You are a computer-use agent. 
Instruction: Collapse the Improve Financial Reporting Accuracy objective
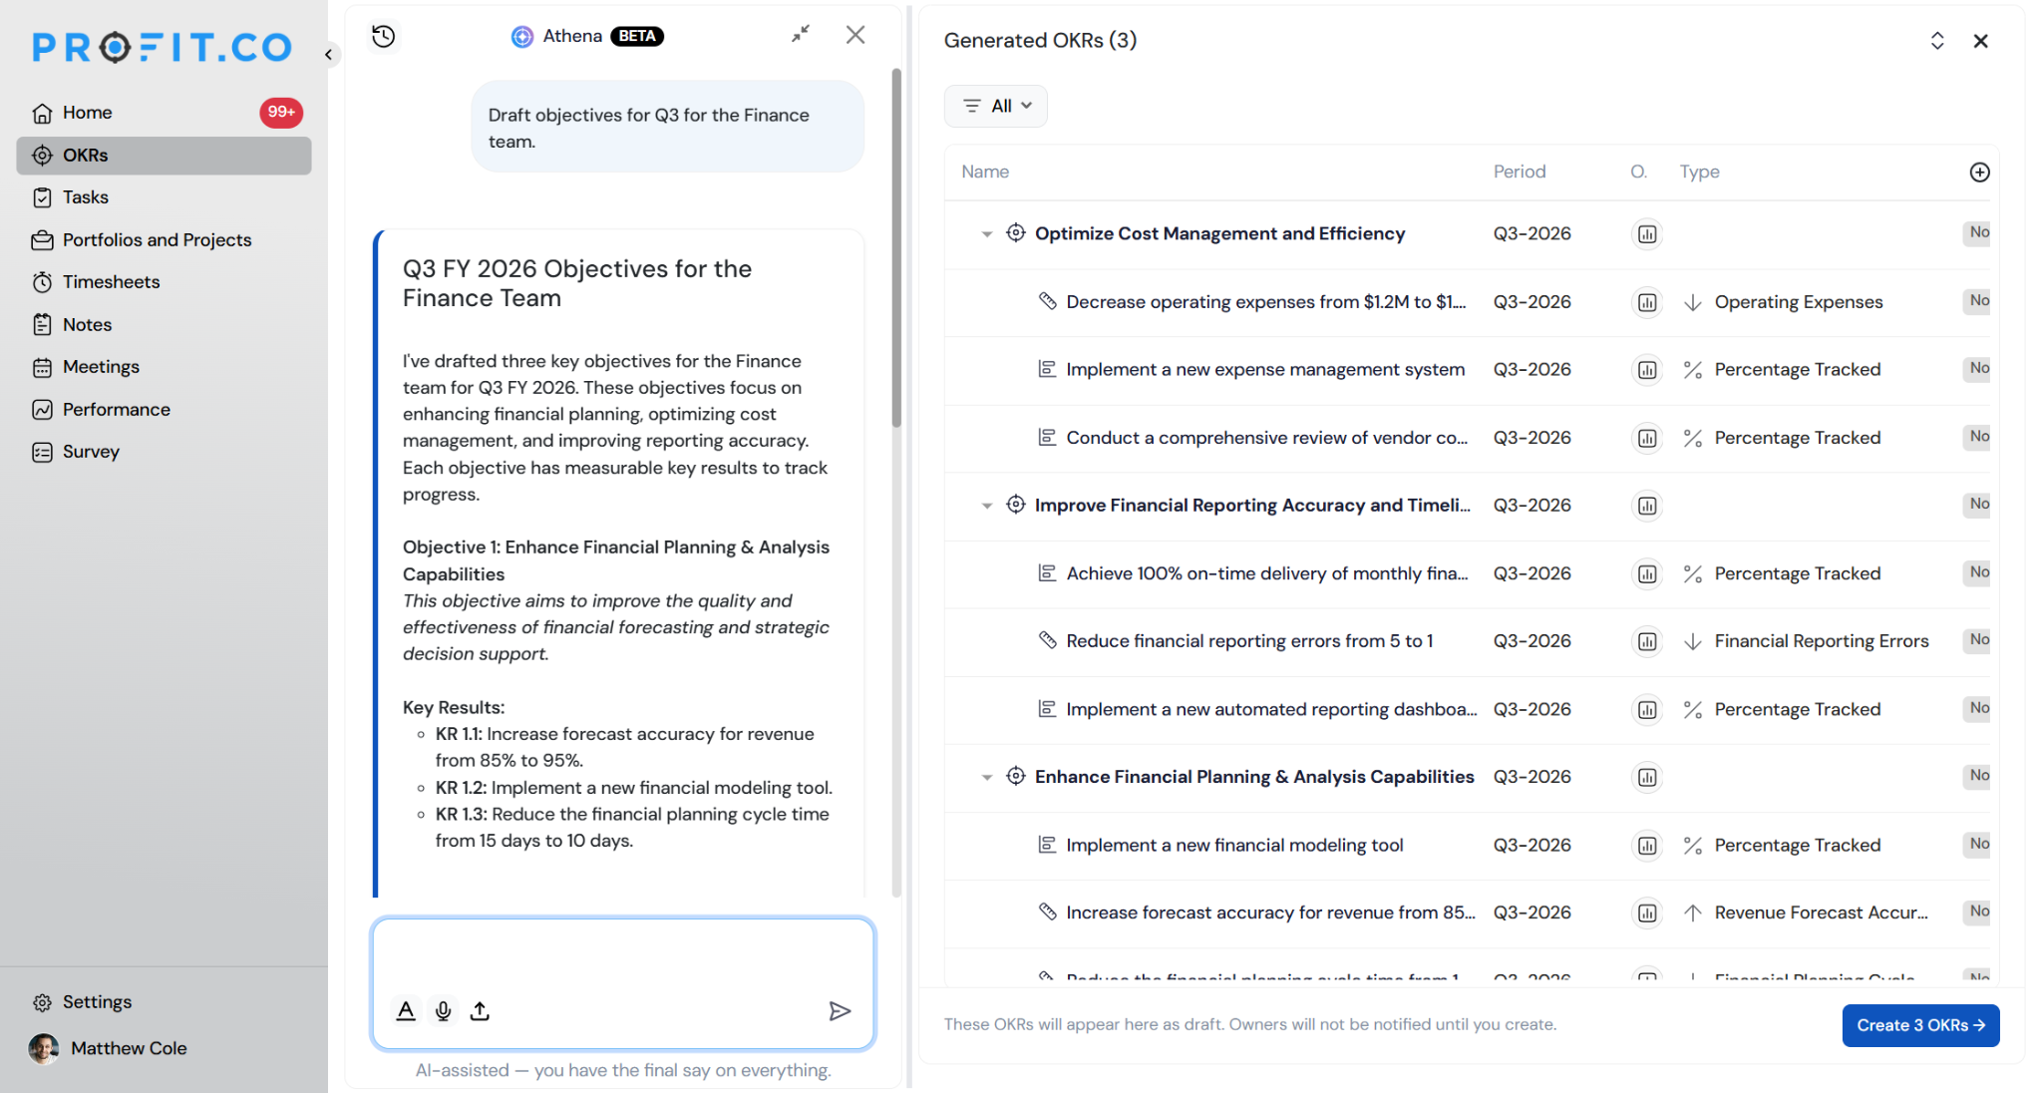click(986, 506)
